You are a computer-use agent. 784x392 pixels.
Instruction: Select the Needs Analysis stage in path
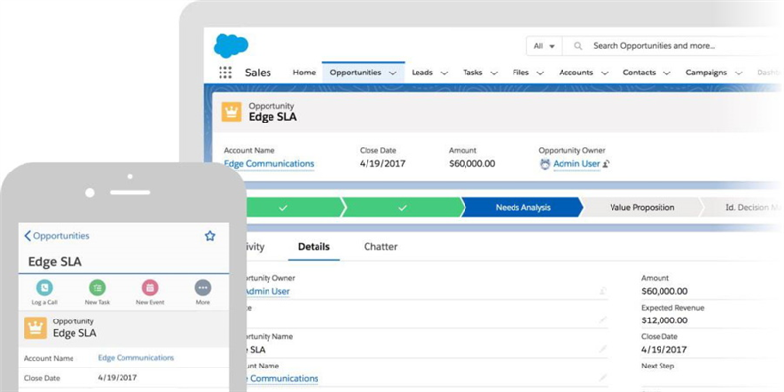tap(522, 207)
